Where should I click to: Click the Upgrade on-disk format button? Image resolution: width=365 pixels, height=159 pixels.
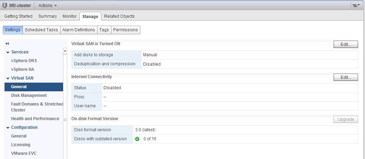[345, 119]
